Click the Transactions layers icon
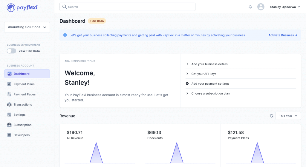This screenshot has width=306, height=167. [9, 104]
